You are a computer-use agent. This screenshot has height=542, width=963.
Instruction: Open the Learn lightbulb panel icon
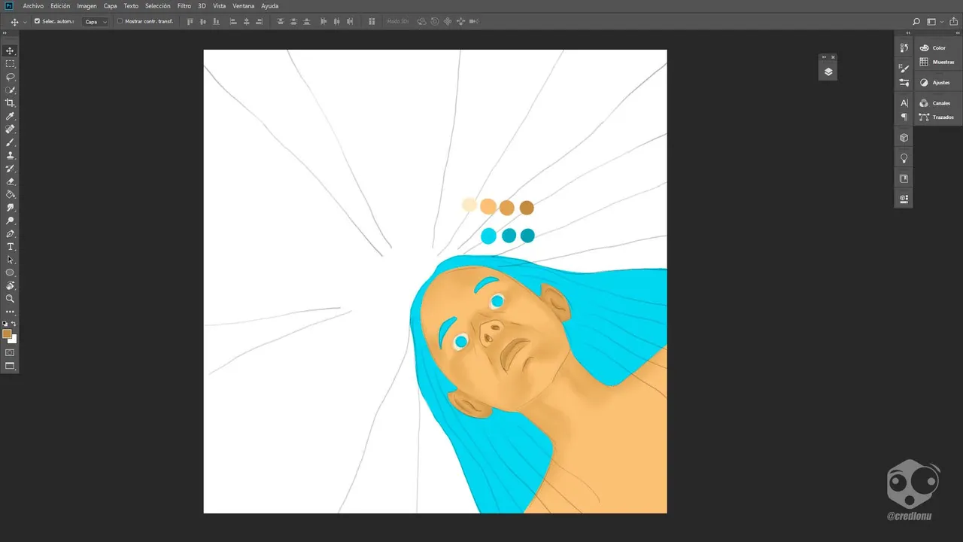click(x=904, y=158)
